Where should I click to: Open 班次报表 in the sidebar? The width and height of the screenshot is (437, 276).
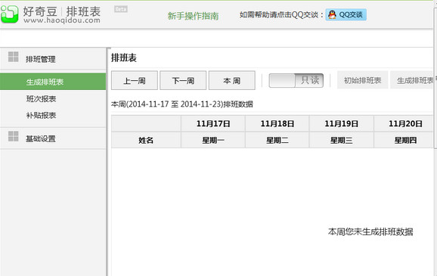click(x=42, y=99)
